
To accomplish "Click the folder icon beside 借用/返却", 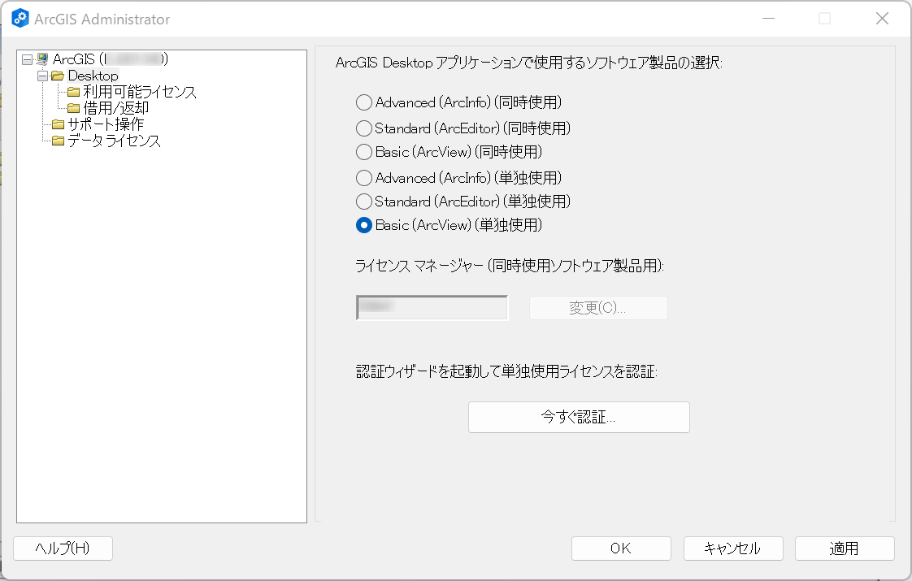I will pos(73,108).
